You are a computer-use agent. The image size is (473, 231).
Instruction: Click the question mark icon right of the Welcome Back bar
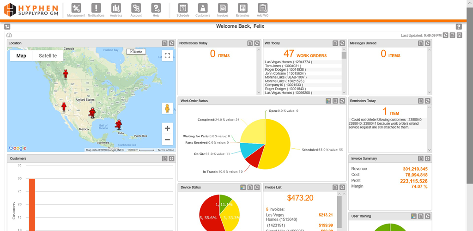click(459, 26)
